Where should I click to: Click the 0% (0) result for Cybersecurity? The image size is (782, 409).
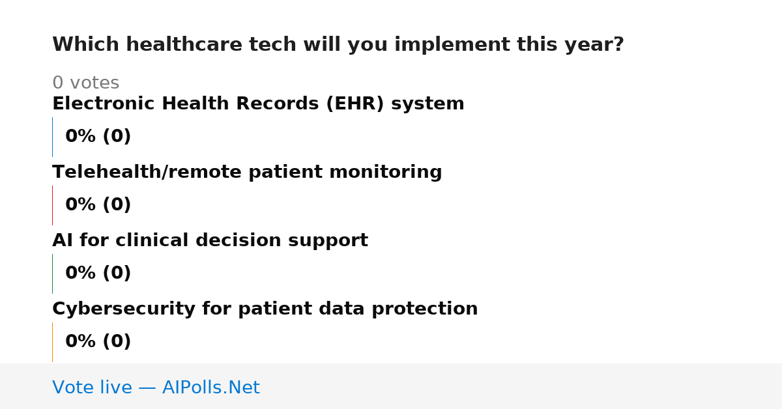[x=98, y=342]
